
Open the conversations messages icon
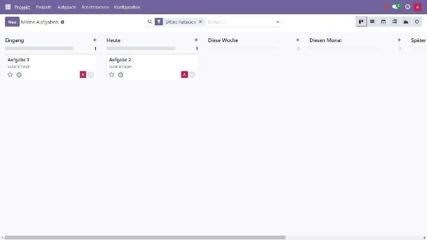[x=395, y=7]
